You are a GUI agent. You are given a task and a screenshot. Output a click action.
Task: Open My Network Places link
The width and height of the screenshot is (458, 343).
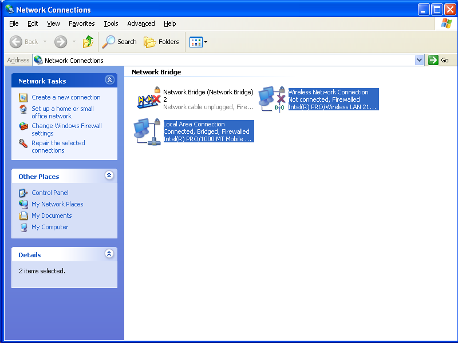(57, 204)
